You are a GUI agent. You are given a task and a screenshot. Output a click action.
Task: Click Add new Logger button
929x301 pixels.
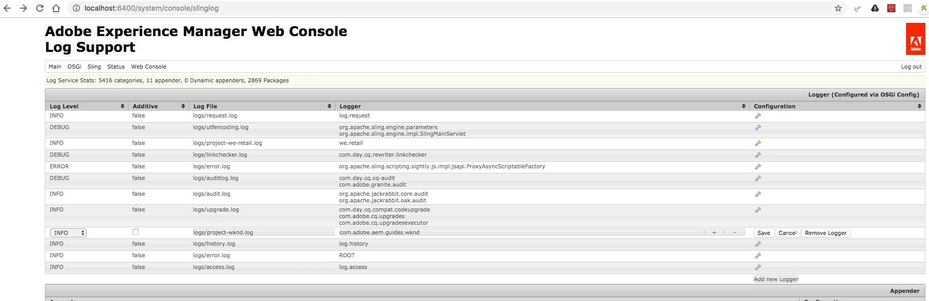pyautogui.click(x=776, y=279)
